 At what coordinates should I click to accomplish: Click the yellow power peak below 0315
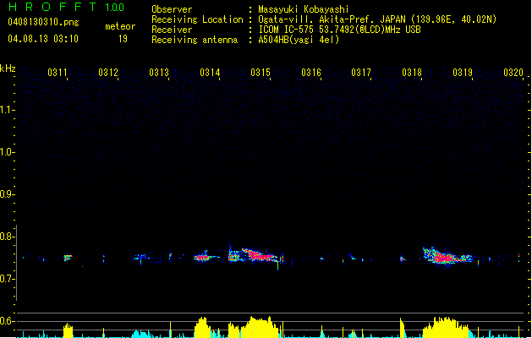[260, 327]
